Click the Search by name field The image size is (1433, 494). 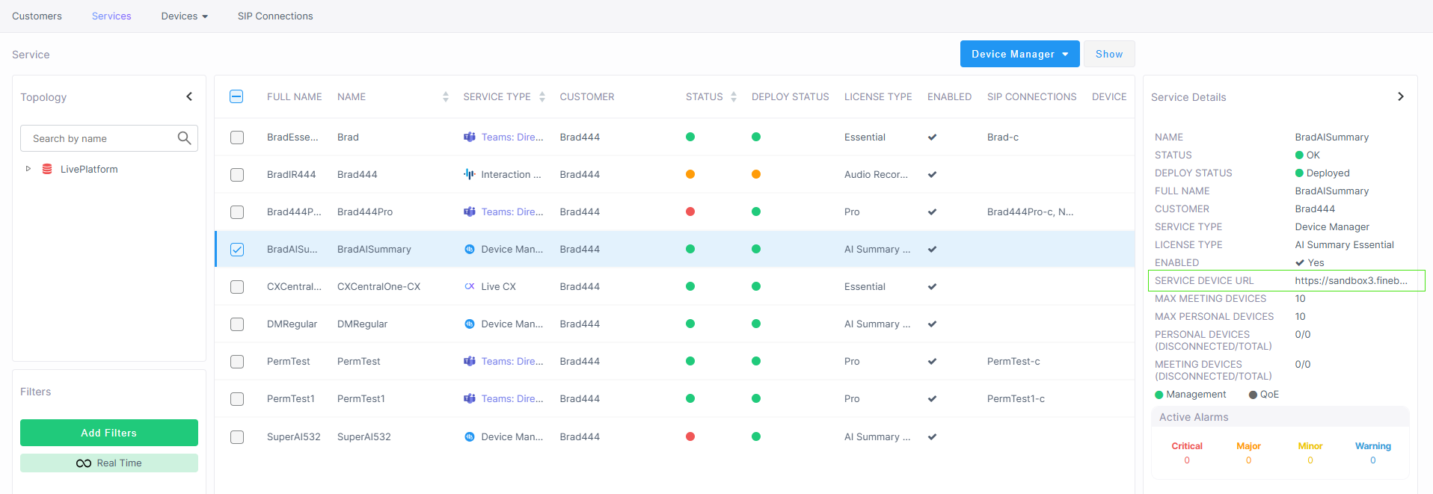pyautogui.click(x=101, y=138)
